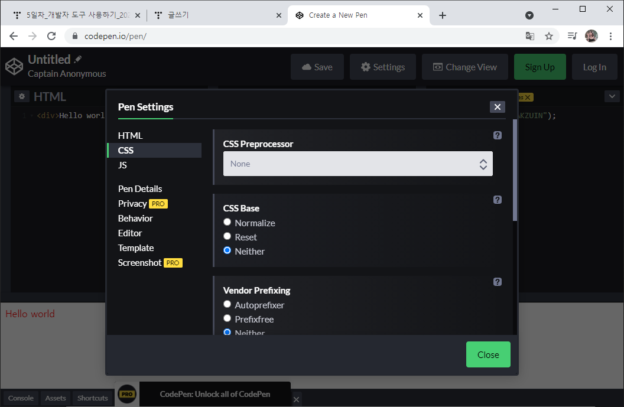Open Pen Details section
624x407 pixels.
pos(140,189)
